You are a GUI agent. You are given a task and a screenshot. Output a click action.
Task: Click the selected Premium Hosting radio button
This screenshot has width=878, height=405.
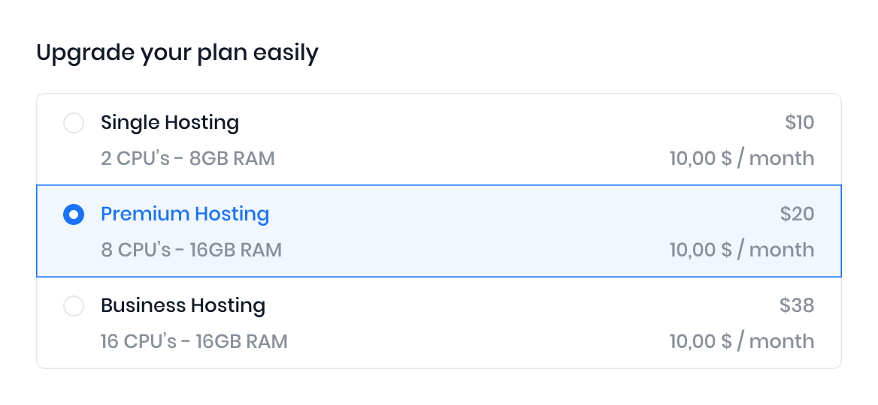click(x=74, y=215)
